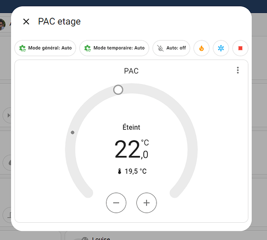Screen dimensions: 267x240
Task: Click the Éteint status label
Action: coord(131,127)
